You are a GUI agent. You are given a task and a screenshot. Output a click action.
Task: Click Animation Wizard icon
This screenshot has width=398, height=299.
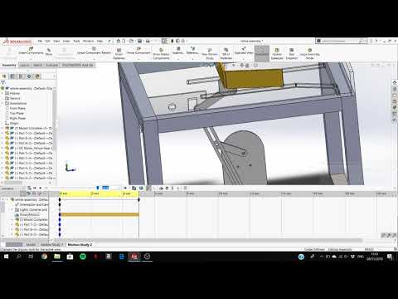(x=141, y=188)
